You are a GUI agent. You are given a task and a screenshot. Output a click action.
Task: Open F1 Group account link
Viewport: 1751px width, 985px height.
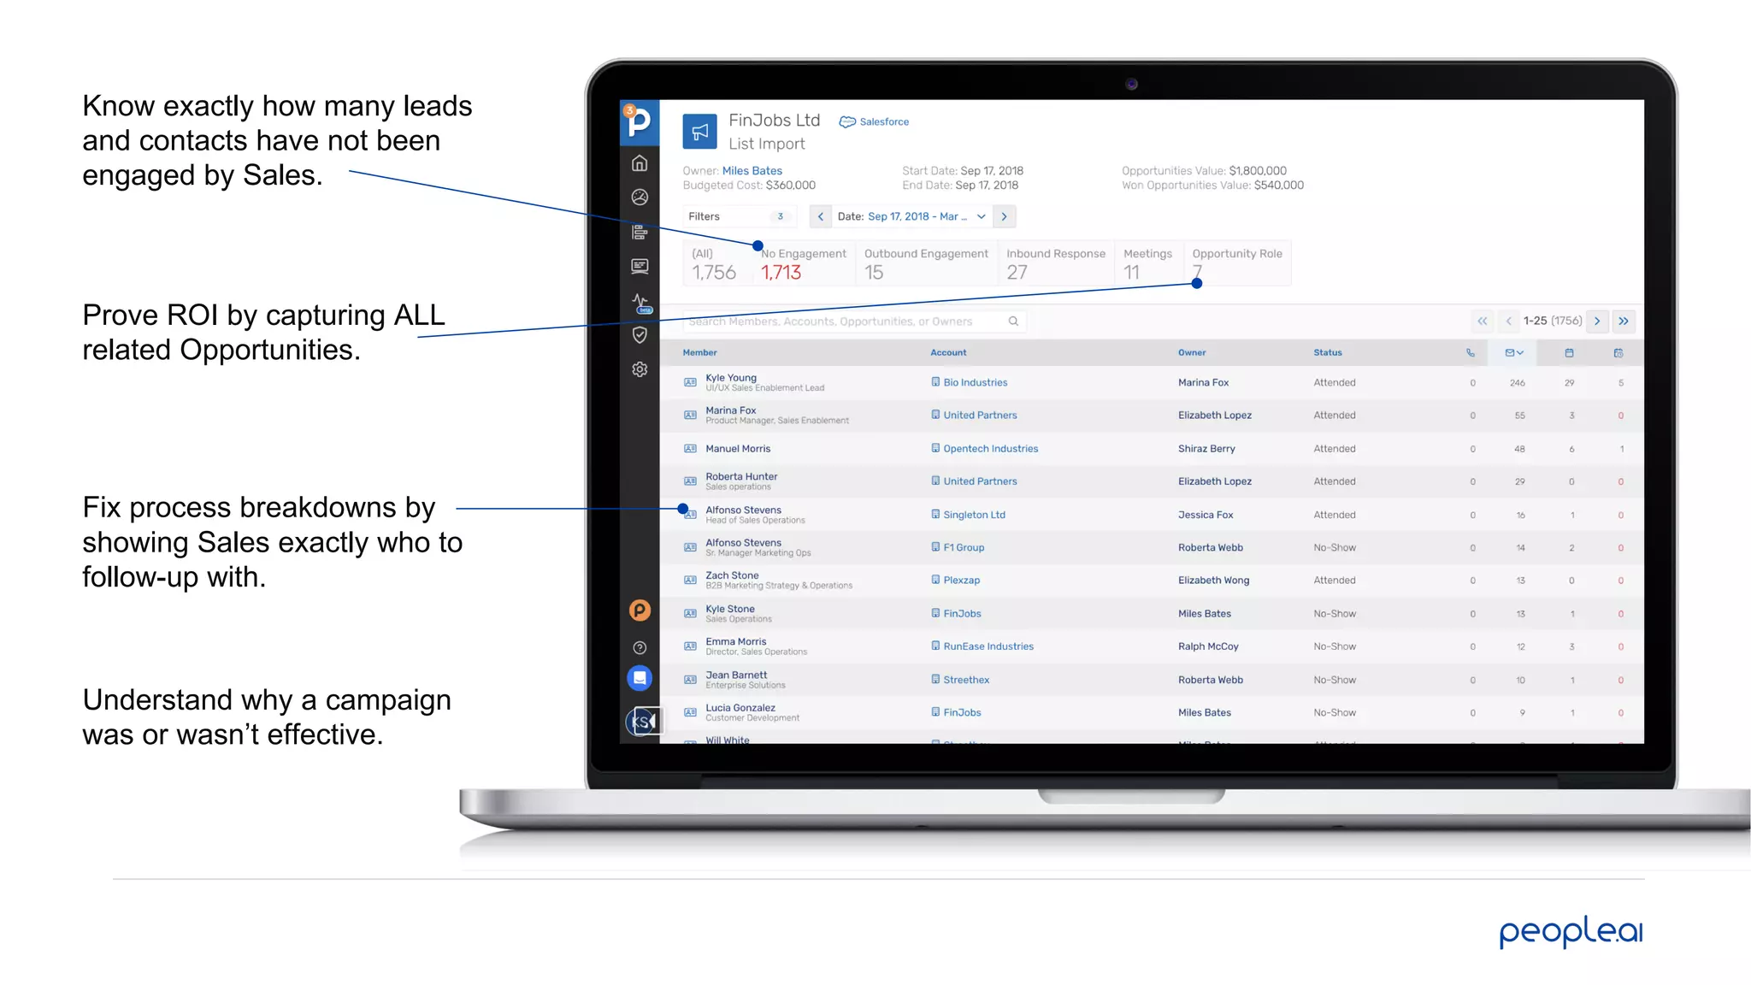coord(964,547)
